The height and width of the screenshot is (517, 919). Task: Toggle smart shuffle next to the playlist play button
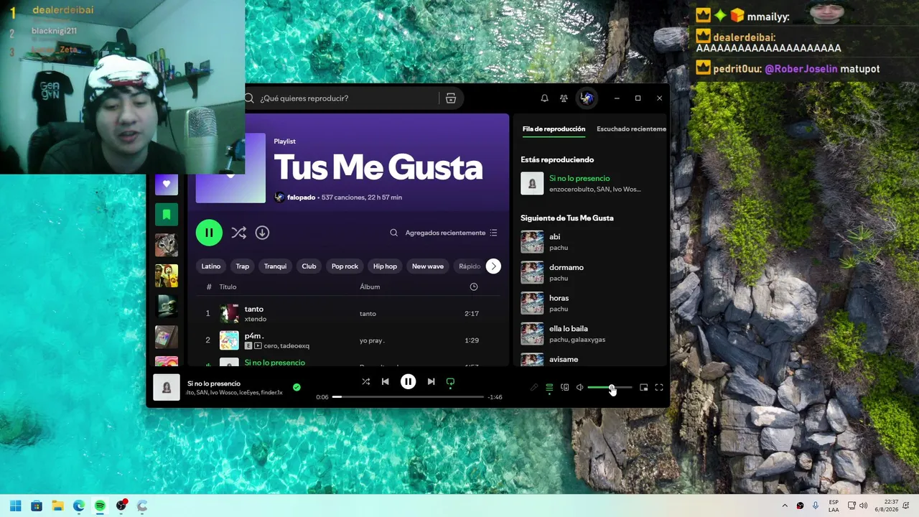coord(238,233)
